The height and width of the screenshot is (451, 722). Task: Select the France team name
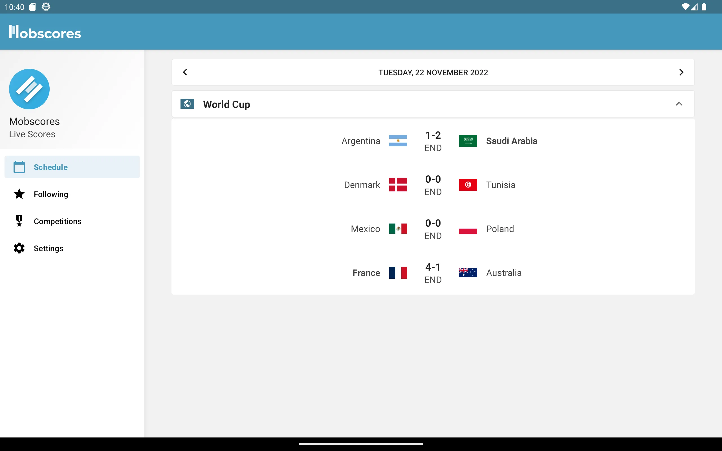366,273
